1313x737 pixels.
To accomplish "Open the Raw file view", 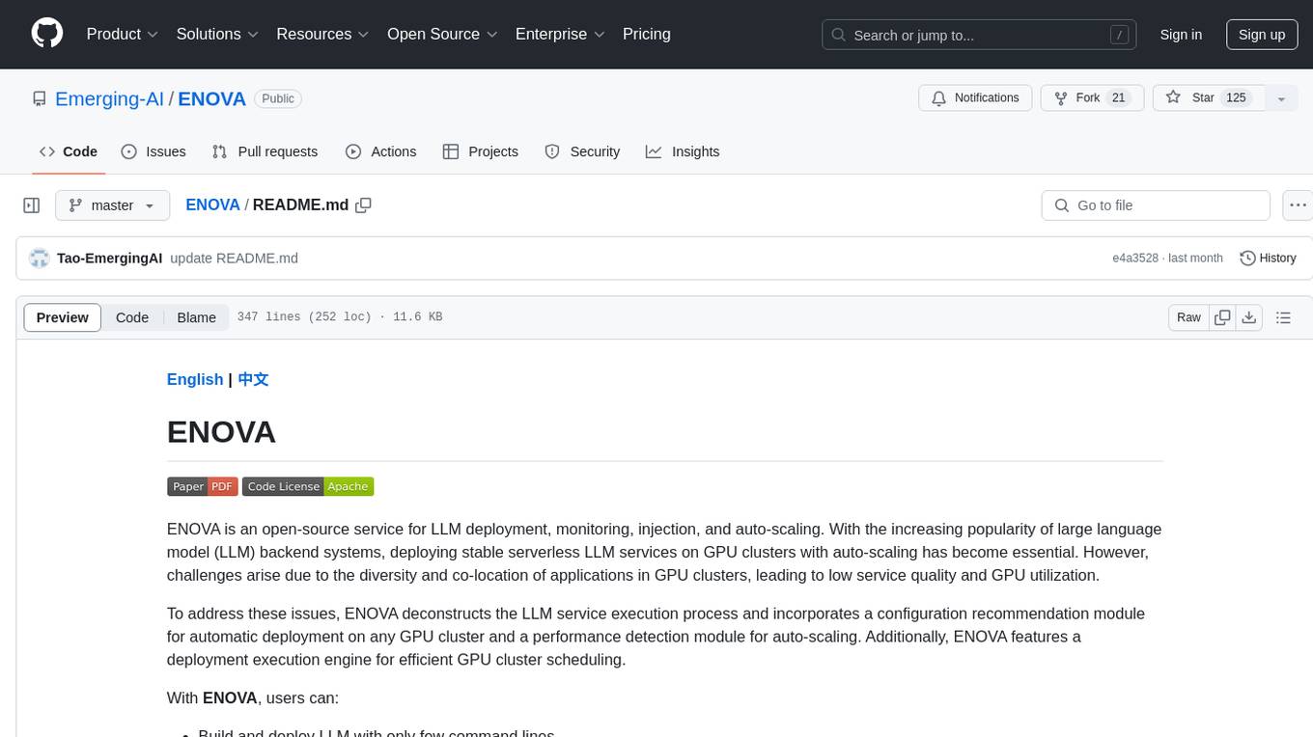I will (1188, 317).
